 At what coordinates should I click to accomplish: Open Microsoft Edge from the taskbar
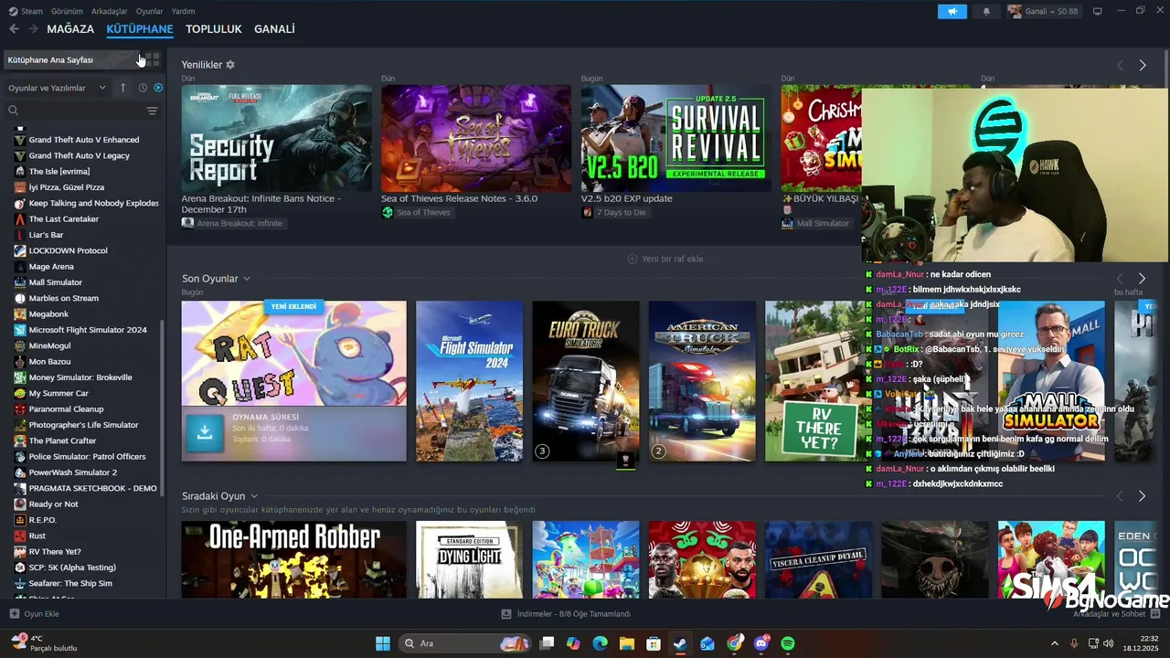[600, 643]
